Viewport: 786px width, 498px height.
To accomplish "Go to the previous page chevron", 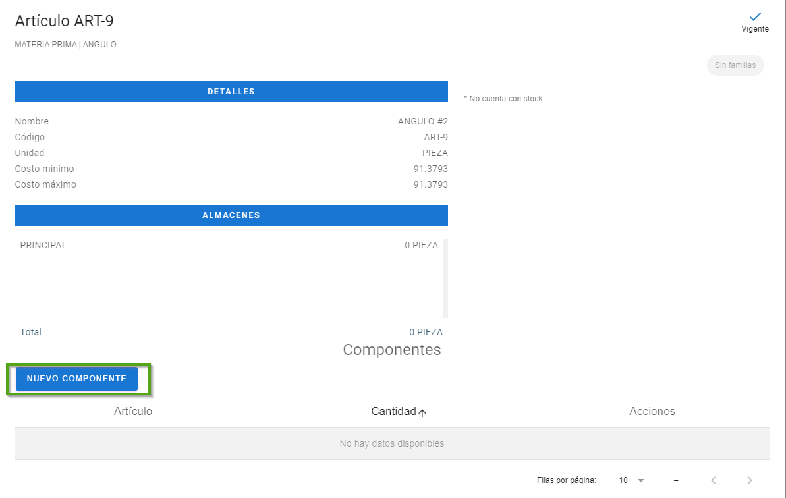I will click(x=713, y=480).
